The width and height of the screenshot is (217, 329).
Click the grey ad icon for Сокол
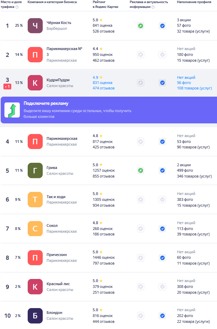coord(140,229)
